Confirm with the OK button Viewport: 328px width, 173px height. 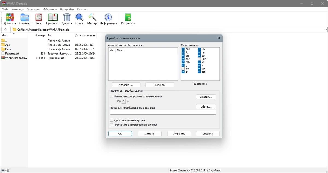point(120,134)
